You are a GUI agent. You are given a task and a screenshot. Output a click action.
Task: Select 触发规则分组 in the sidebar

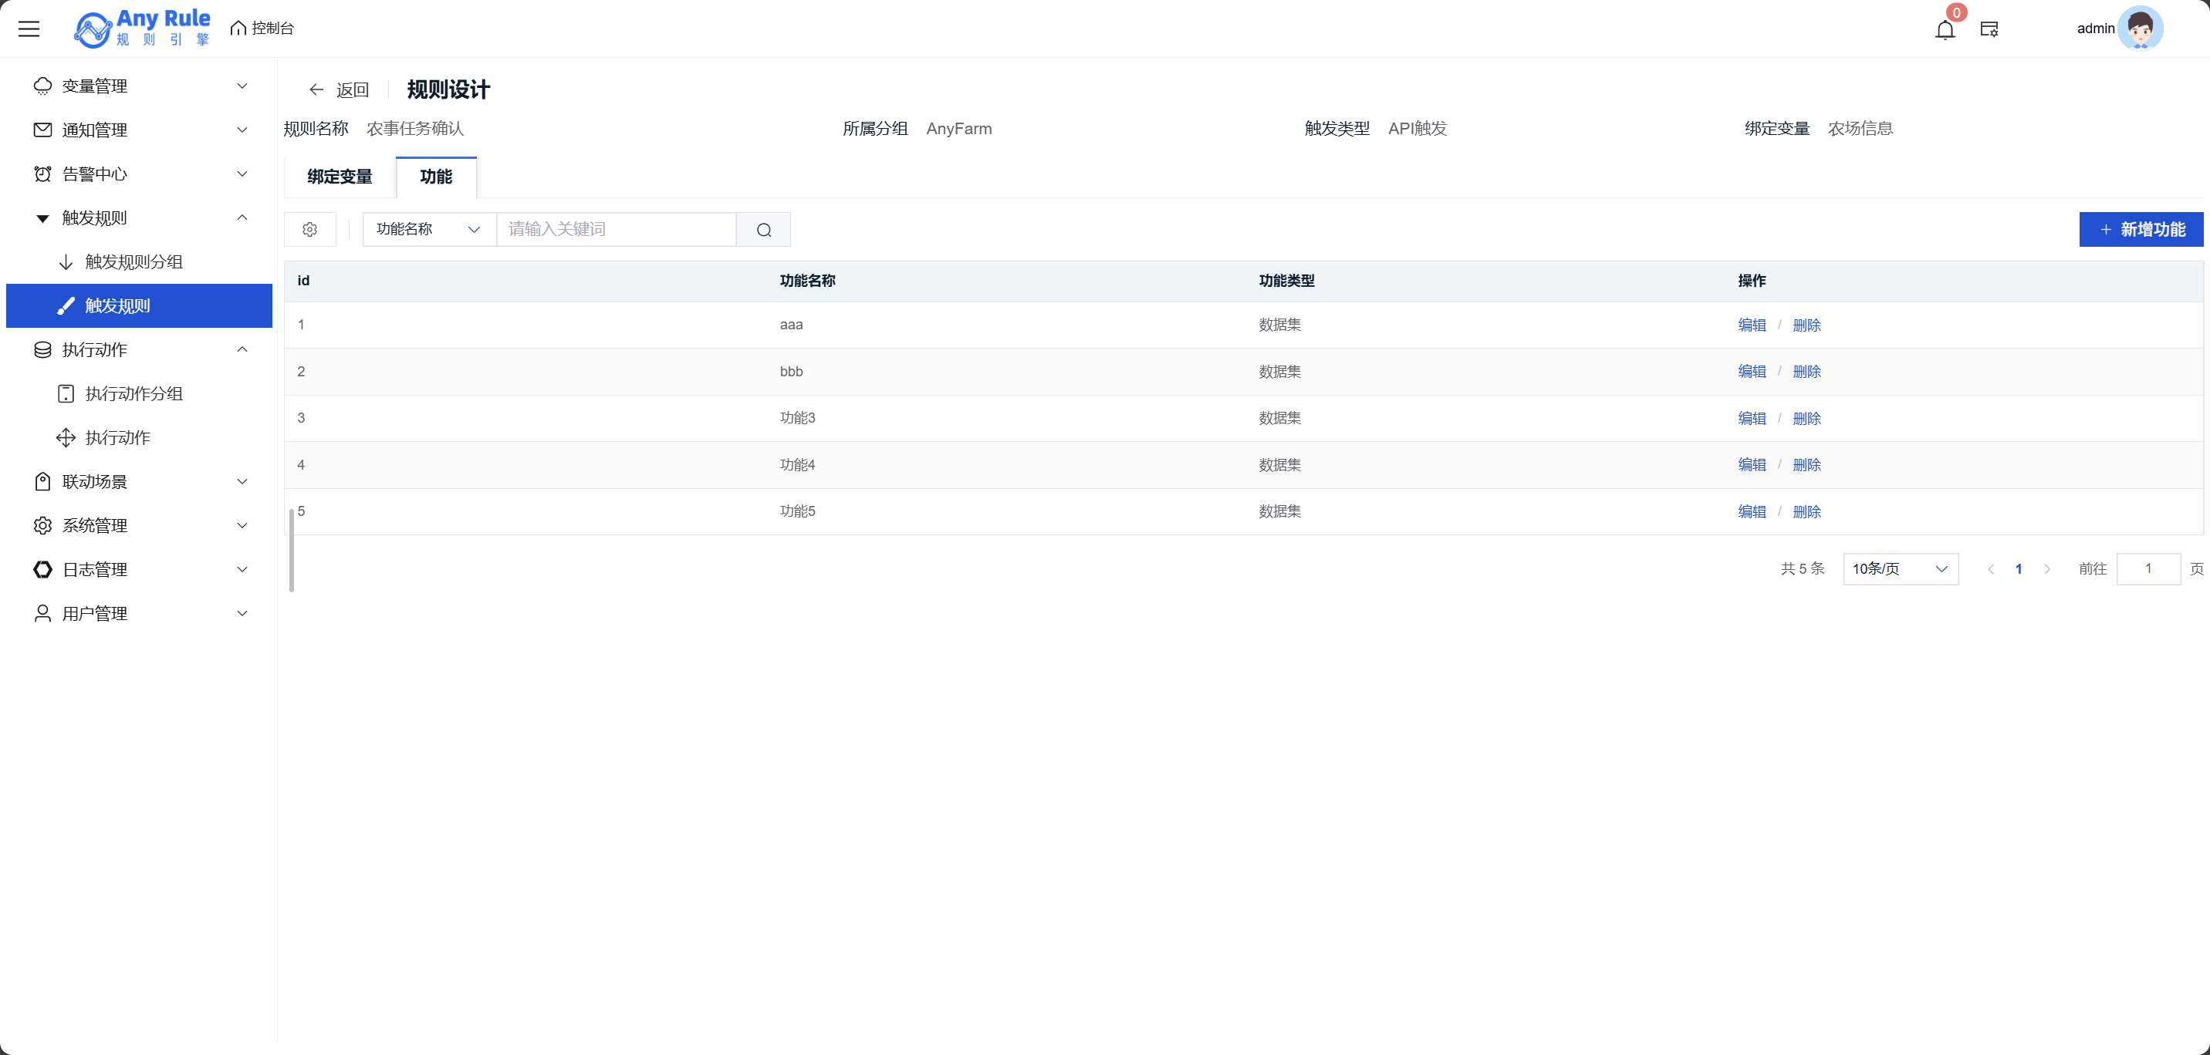pyautogui.click(x=133, y=261)
